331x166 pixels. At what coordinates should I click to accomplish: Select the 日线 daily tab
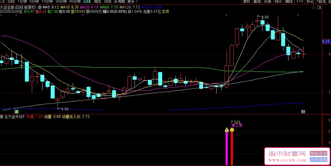point(87,1)
